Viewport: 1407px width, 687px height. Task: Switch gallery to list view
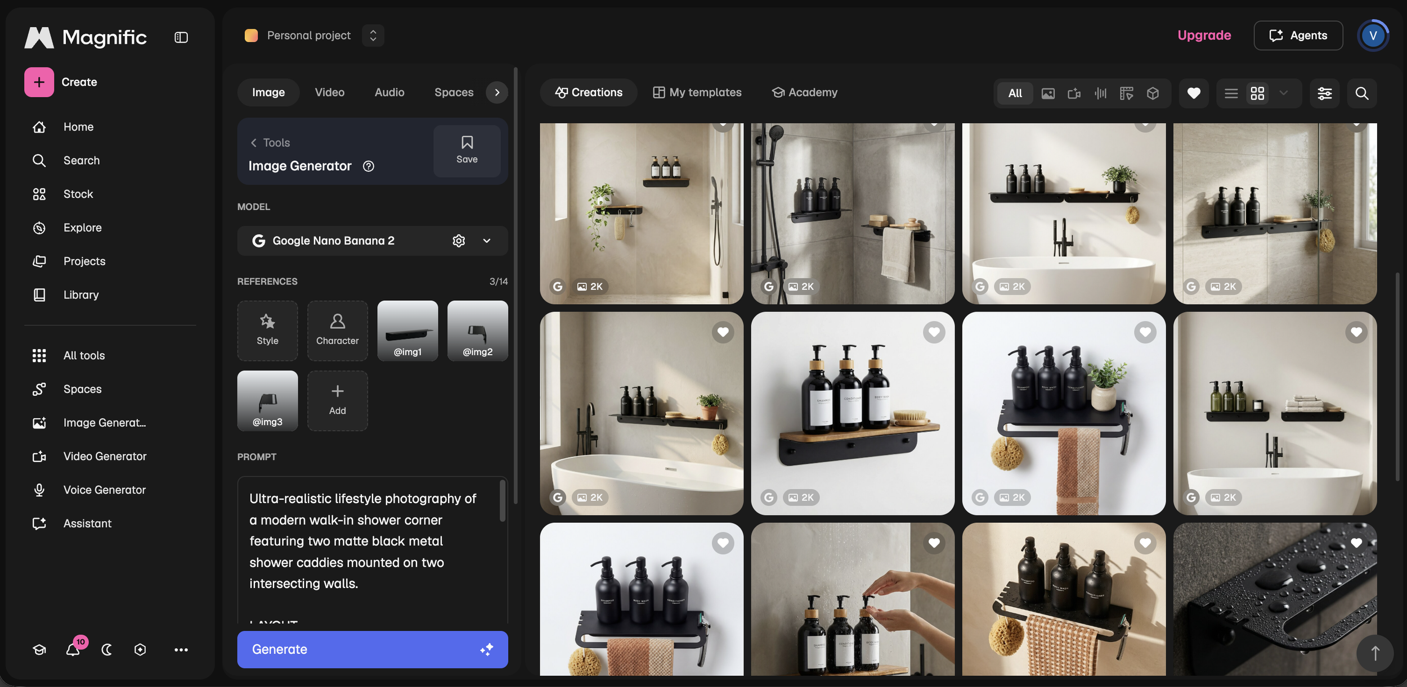1231,93
